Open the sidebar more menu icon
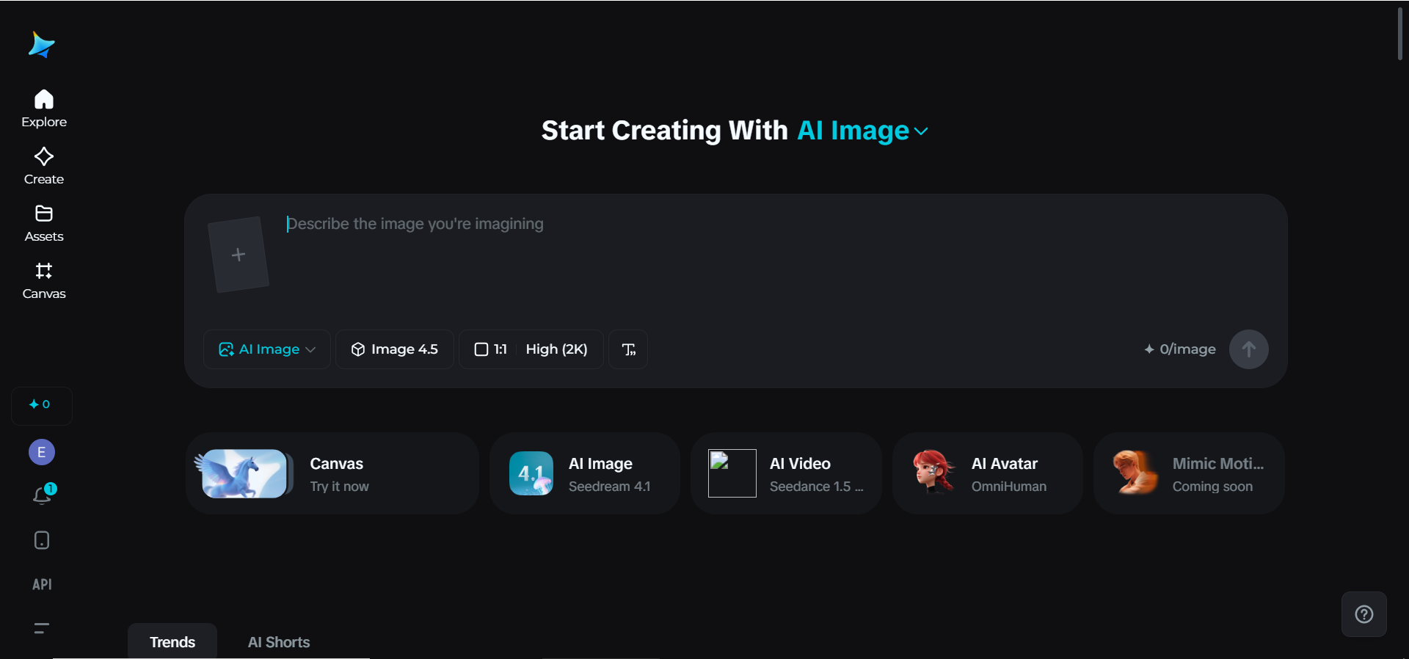 pyautogui.click(x=42, y=628)
